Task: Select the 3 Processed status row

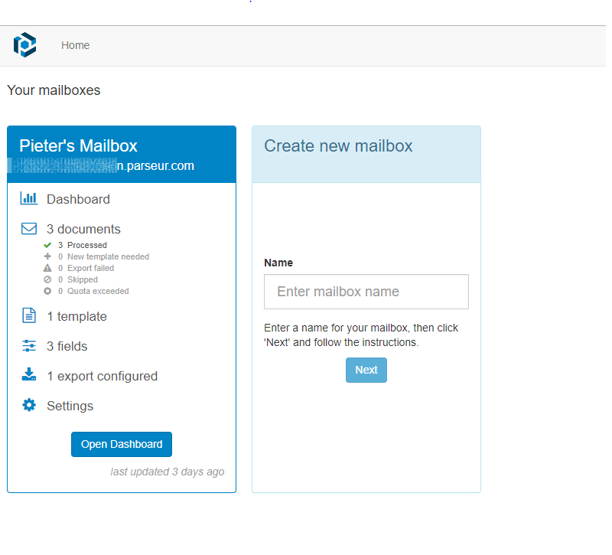Action: pos(83,245)
